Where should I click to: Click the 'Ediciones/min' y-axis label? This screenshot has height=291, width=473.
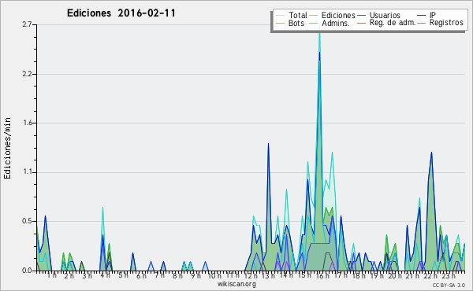pyautogui.click(x=7, y=148)
